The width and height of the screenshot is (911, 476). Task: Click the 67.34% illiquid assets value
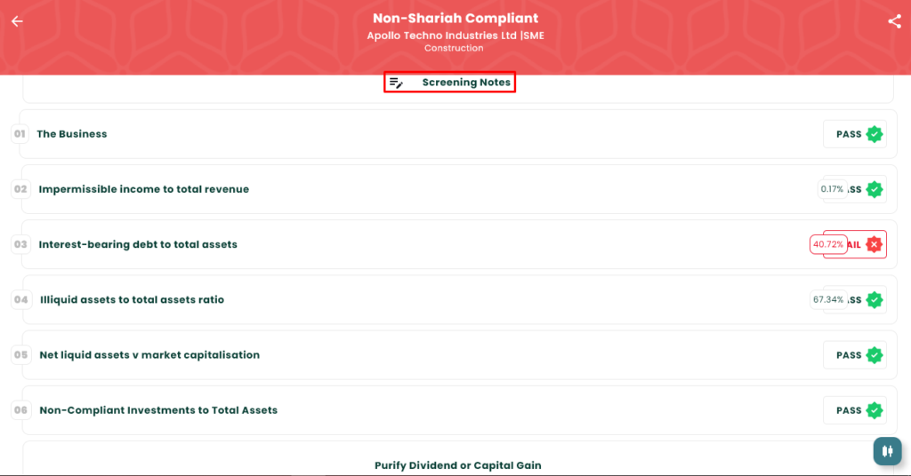pyautogui.click(x=827, y=300)
